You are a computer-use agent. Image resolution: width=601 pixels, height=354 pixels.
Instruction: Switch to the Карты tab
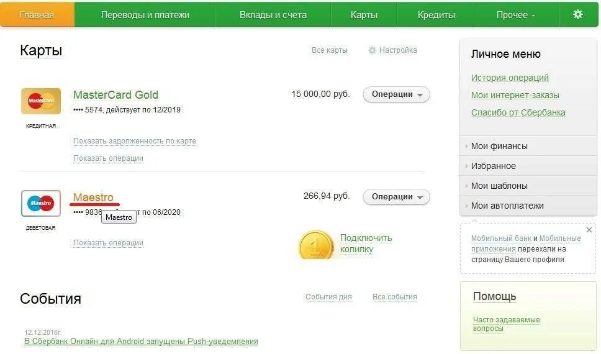pos(364,14)
